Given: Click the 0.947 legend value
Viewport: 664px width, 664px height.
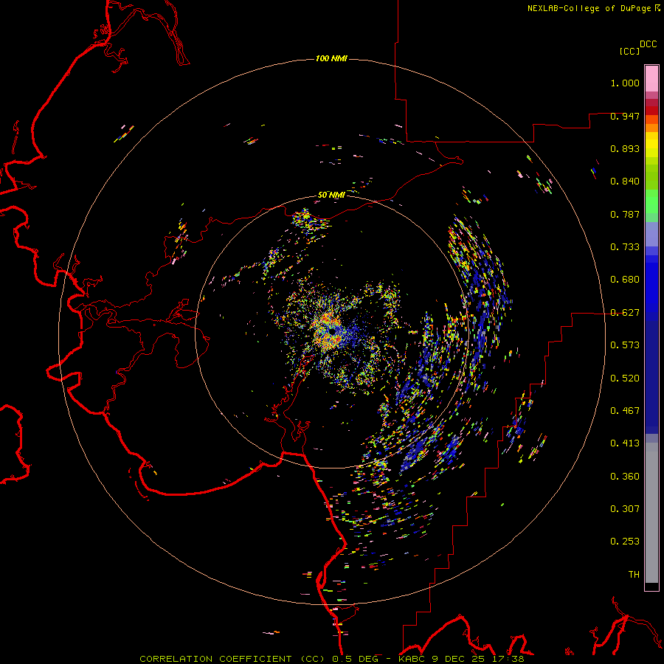Looking at the screenshot, I should [625, 116].
